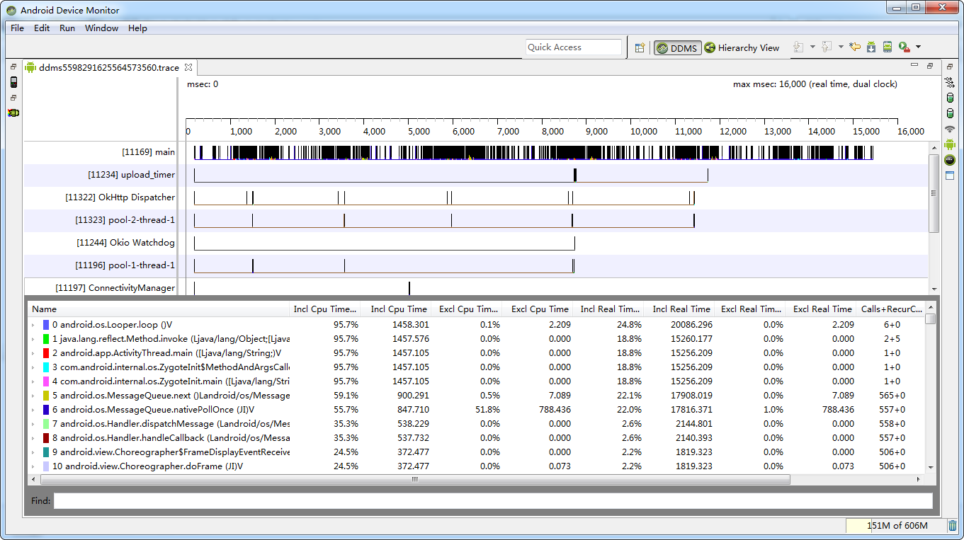The image size is (964, 540).
Task: Open the File menu
Action: point(17,28)
